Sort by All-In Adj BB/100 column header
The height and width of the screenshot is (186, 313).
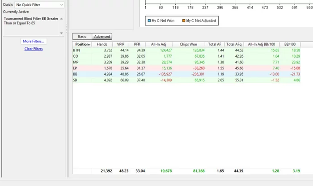point(262,44)
